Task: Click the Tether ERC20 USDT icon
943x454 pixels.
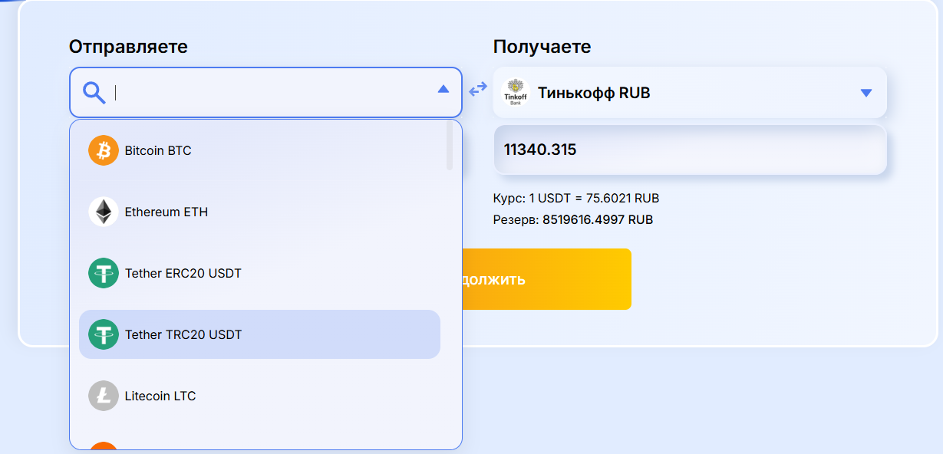Action: pos(104,273)
